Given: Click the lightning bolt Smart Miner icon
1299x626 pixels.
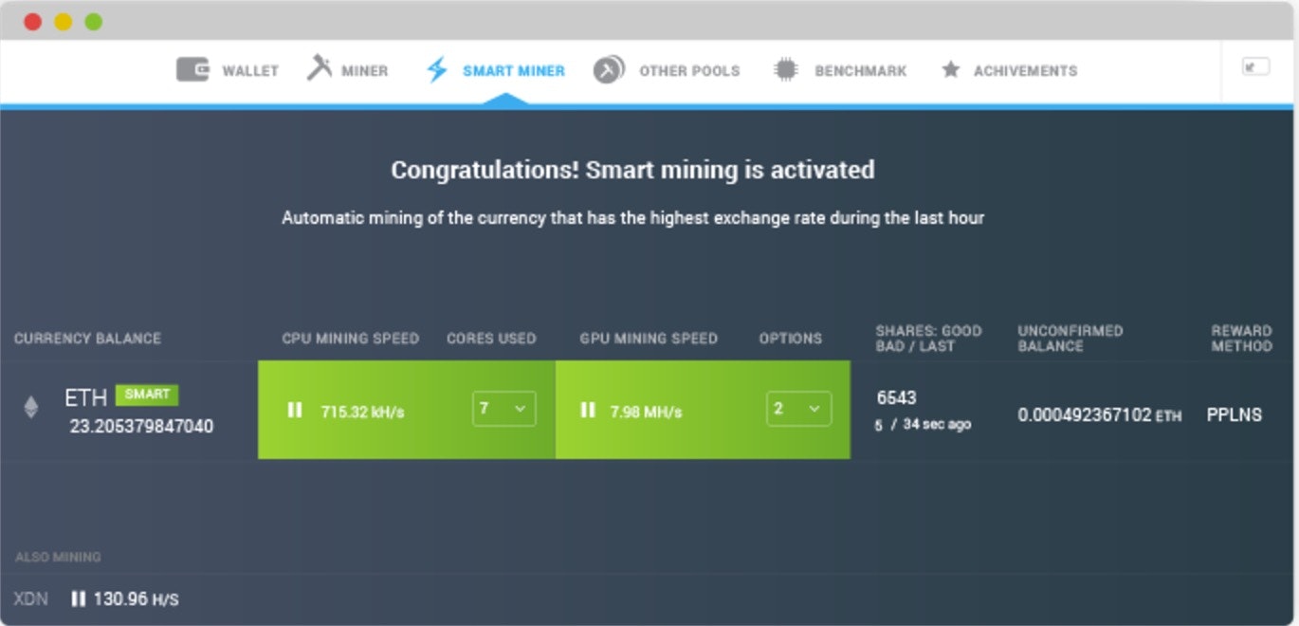Looking at the screenshot, I should pyautogui.click(x=436, y=70).
